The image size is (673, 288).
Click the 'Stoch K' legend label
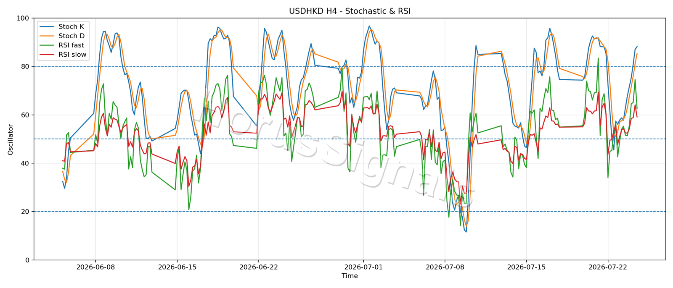tap(71, 27)
